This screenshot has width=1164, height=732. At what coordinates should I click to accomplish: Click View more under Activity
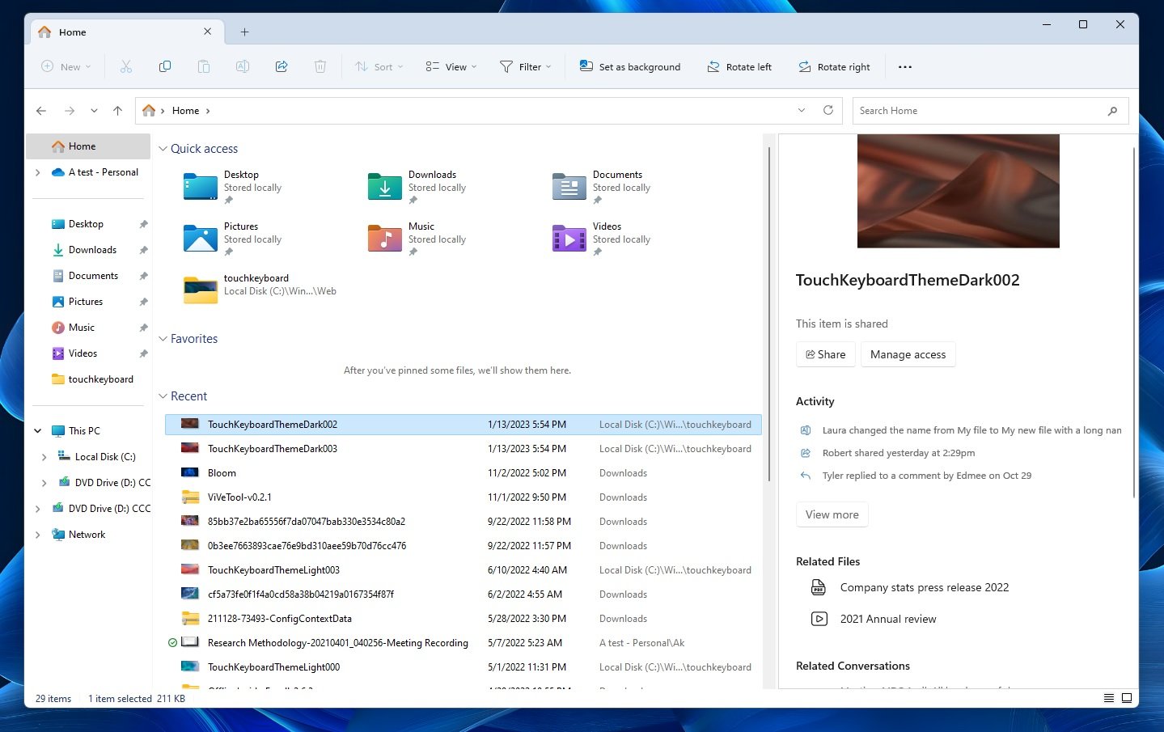(832, 514)
